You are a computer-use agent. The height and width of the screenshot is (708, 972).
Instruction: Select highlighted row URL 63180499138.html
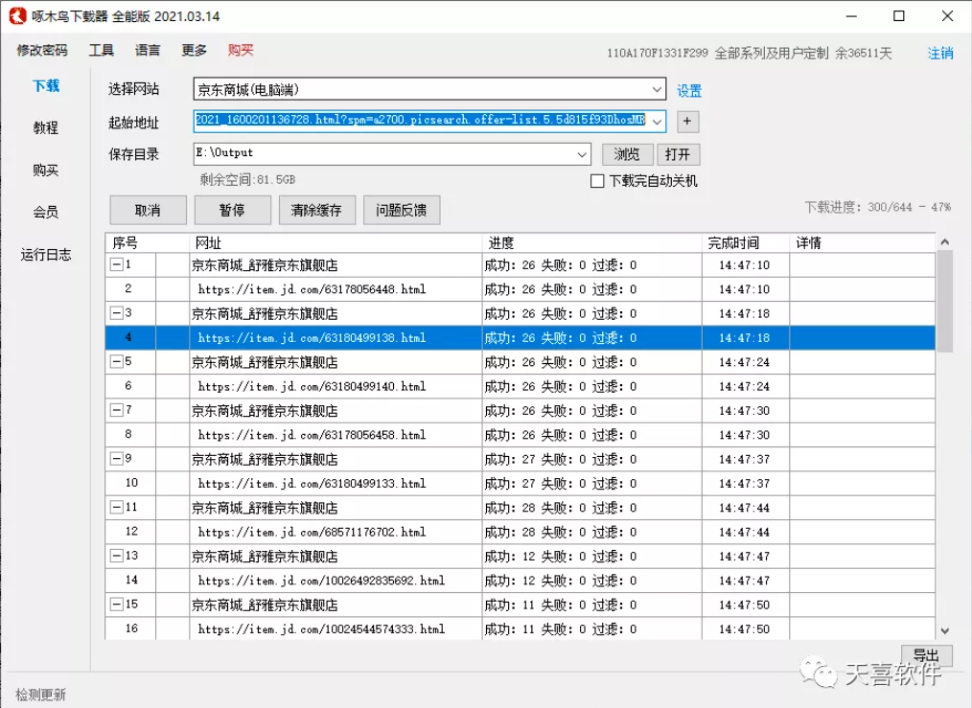tap(521, 337)
